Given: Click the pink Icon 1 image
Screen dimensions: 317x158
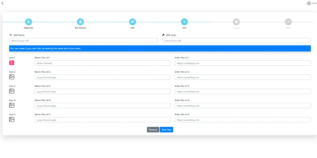Looking at the screenshot, I should [x=12, y=63].
